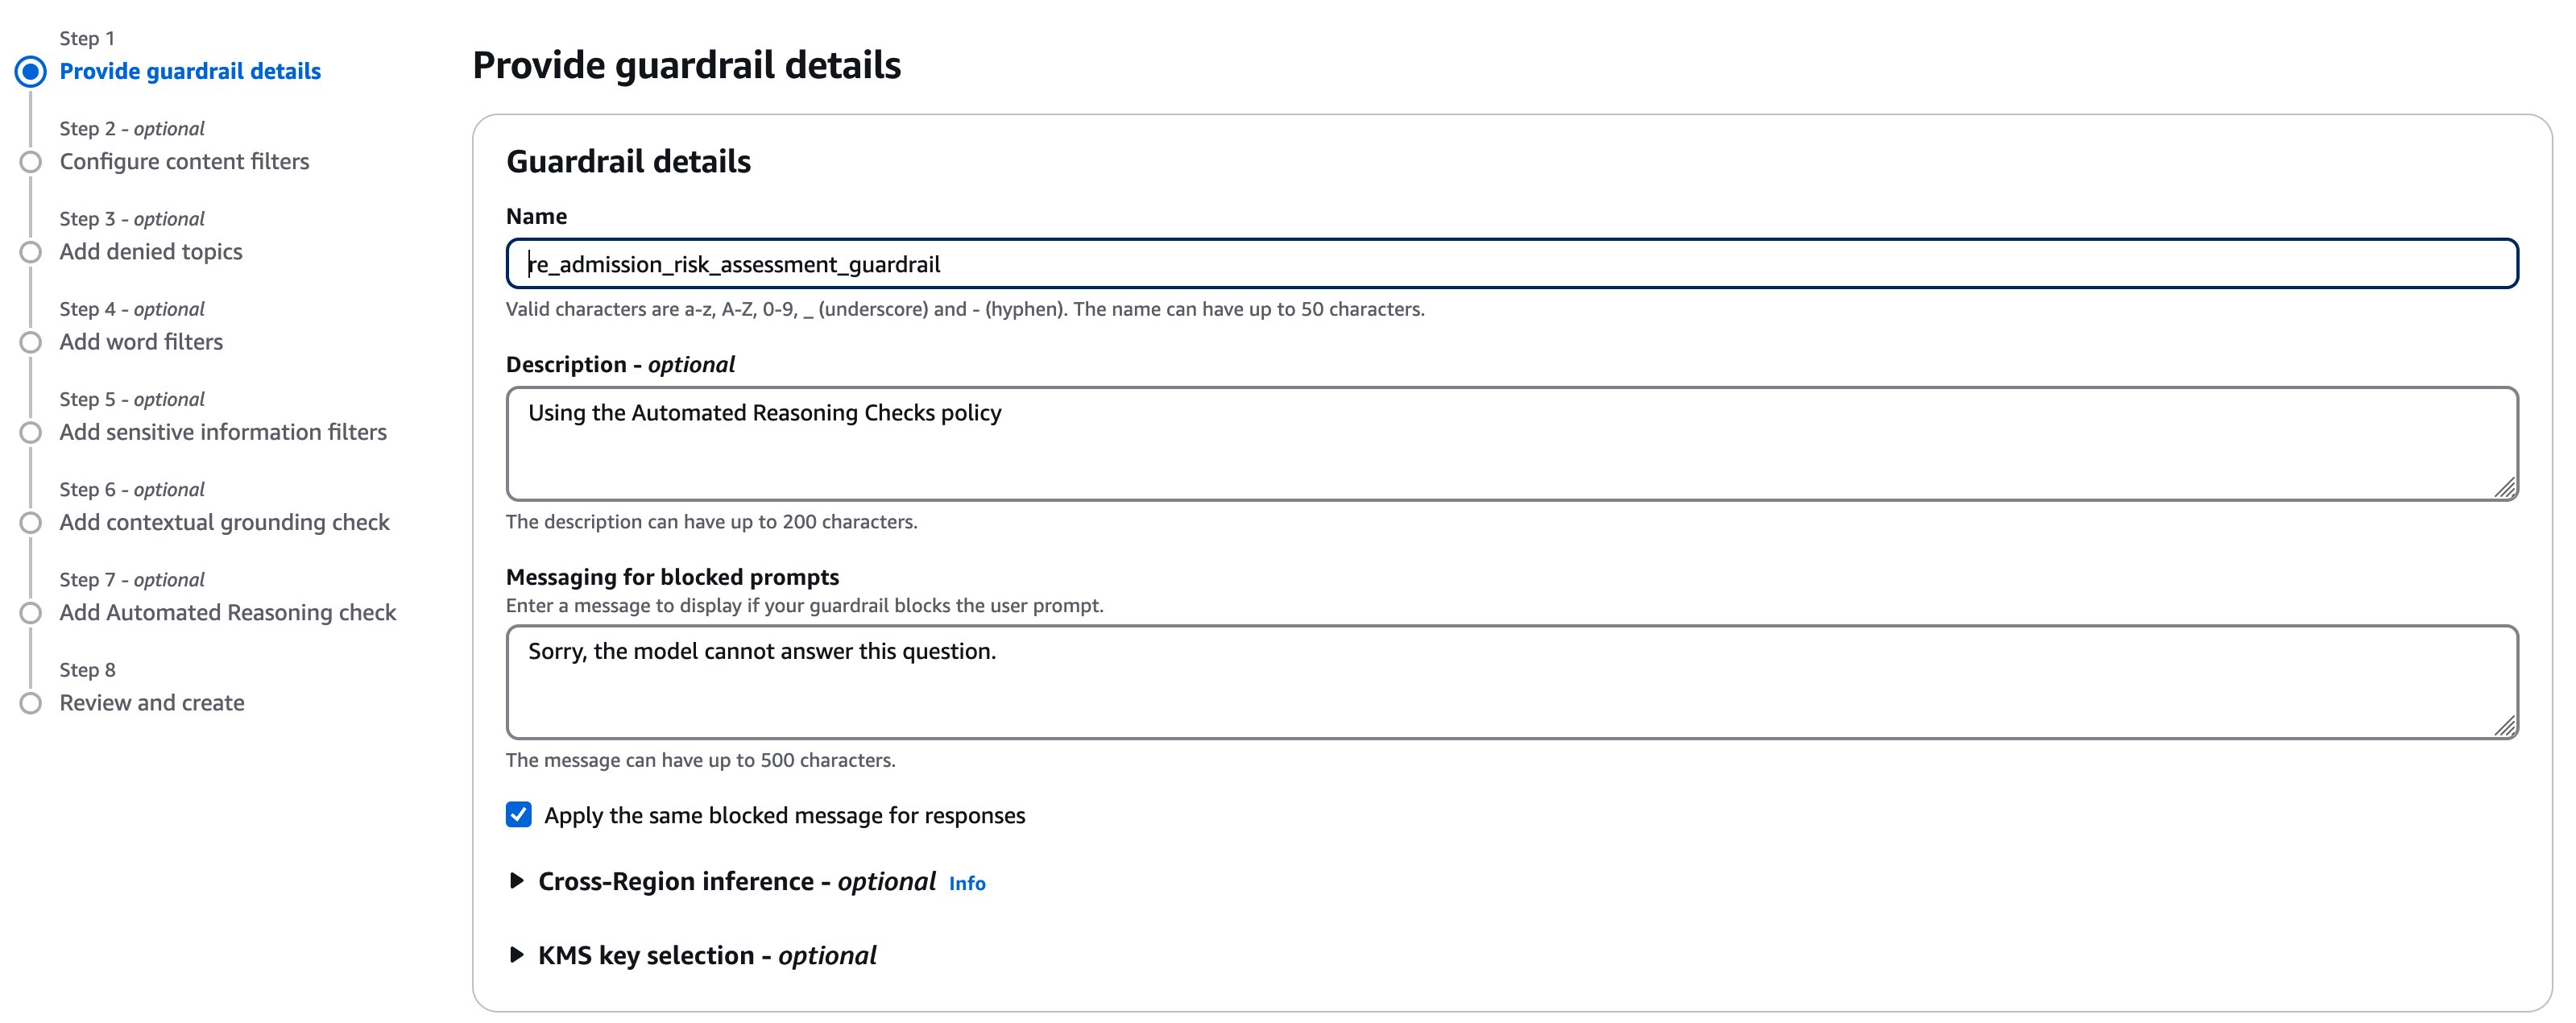Screen dimensions: 2576x1023
Task: Jump to Review and create step
Action: (x=151, y=703)
